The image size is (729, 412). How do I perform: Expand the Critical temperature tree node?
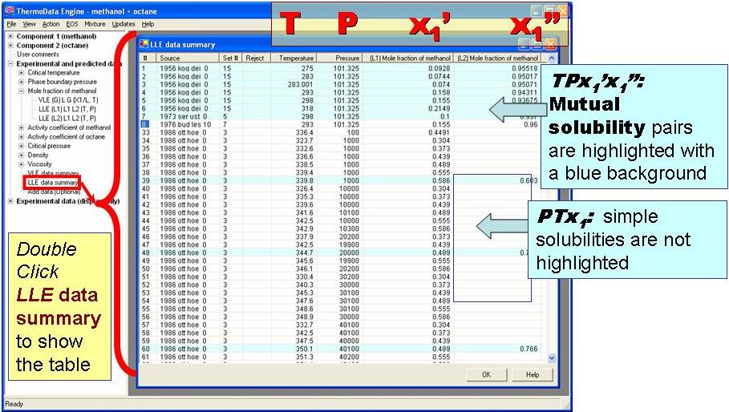pyautogui.click(x=21, y=73)
